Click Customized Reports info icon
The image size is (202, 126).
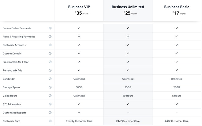[x=50, y=113]
